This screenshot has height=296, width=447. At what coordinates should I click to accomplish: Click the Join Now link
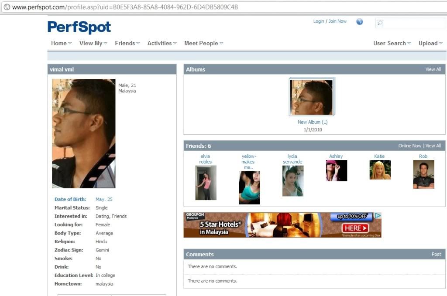coord(337,21)
